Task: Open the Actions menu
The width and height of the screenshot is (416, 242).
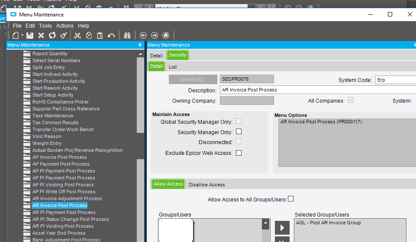Action: click(65, 25)
